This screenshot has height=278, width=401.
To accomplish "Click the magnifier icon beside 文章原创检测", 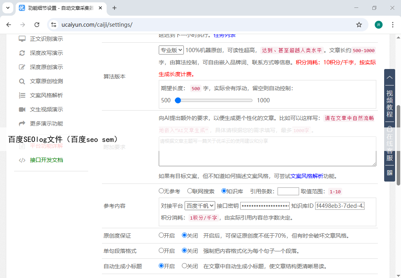I will point(22,81).
